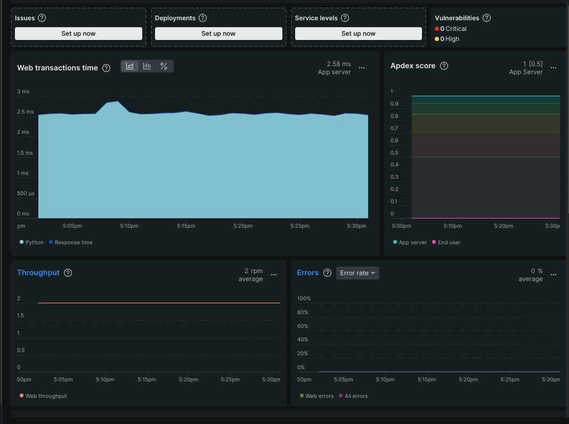Click help icon beside Service levels

345,18
